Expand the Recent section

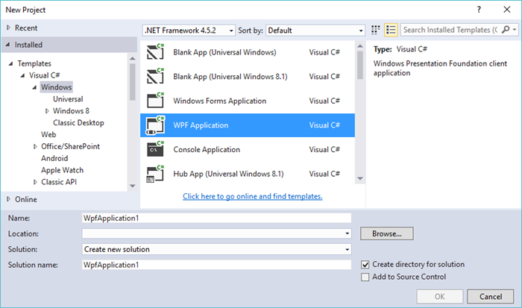coord(8,28)
